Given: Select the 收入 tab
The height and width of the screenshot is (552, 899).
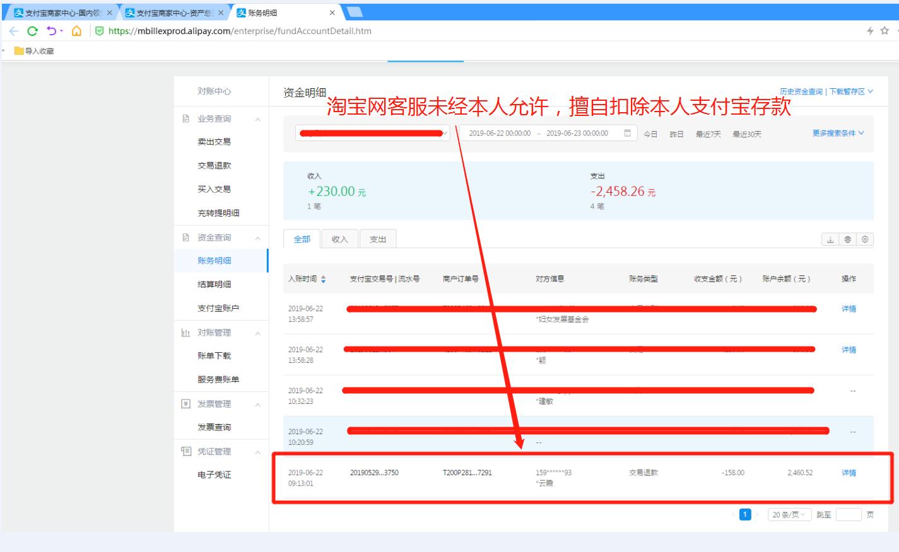Looking at the screenshot, I should pyautogui.click(x=339, y=239).
